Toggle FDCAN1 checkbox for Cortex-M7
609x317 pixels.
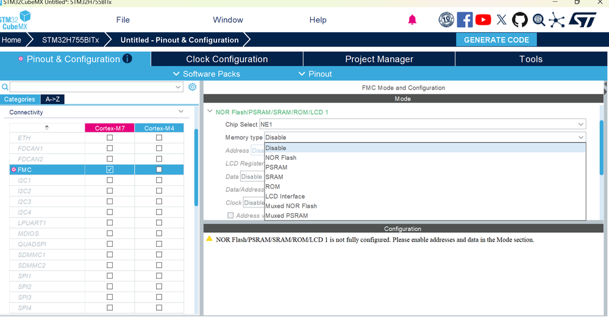coord(110,148)
